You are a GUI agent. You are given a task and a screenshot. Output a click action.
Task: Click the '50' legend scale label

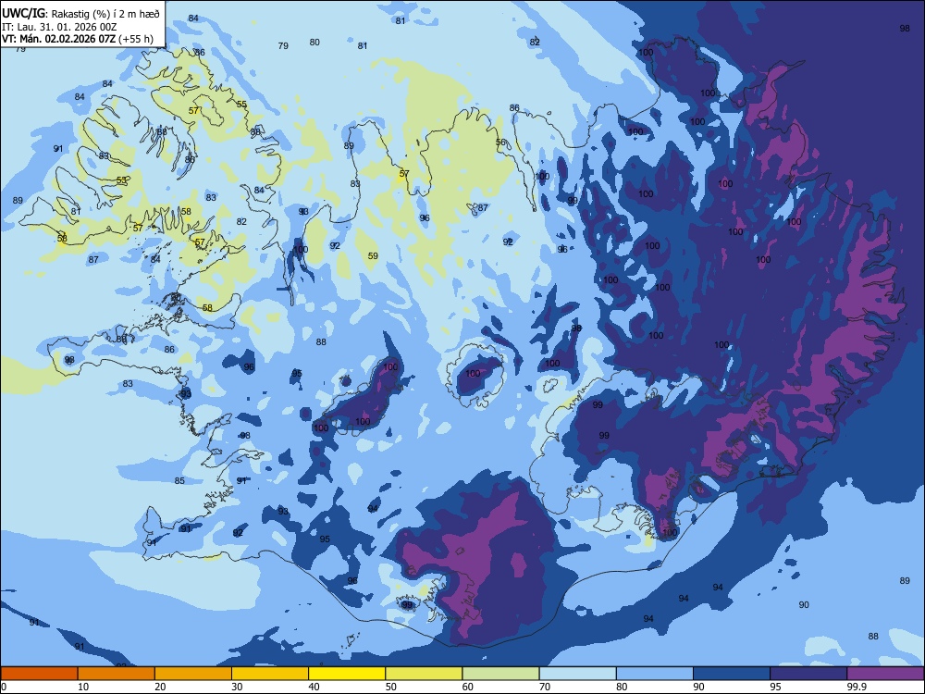(390, 687)
